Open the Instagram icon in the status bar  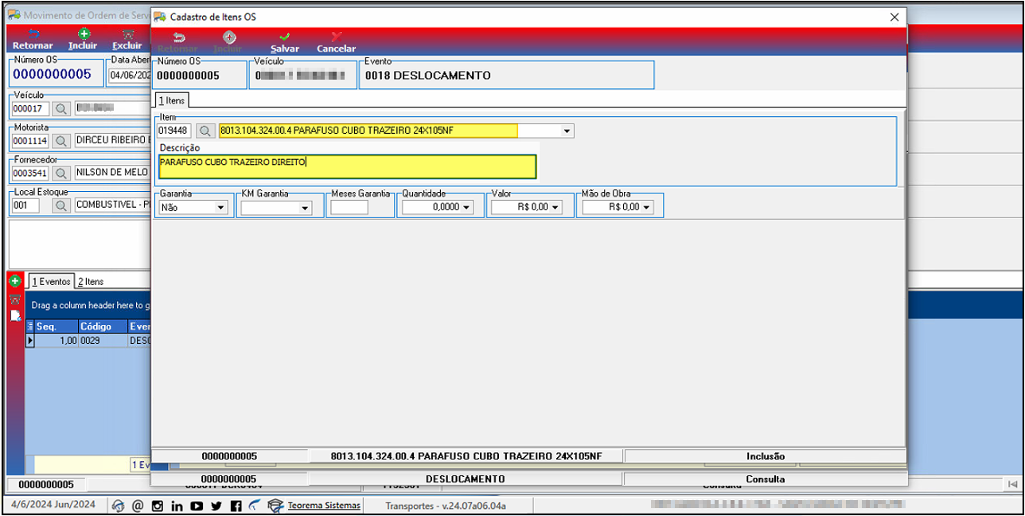tap(158, 506)
